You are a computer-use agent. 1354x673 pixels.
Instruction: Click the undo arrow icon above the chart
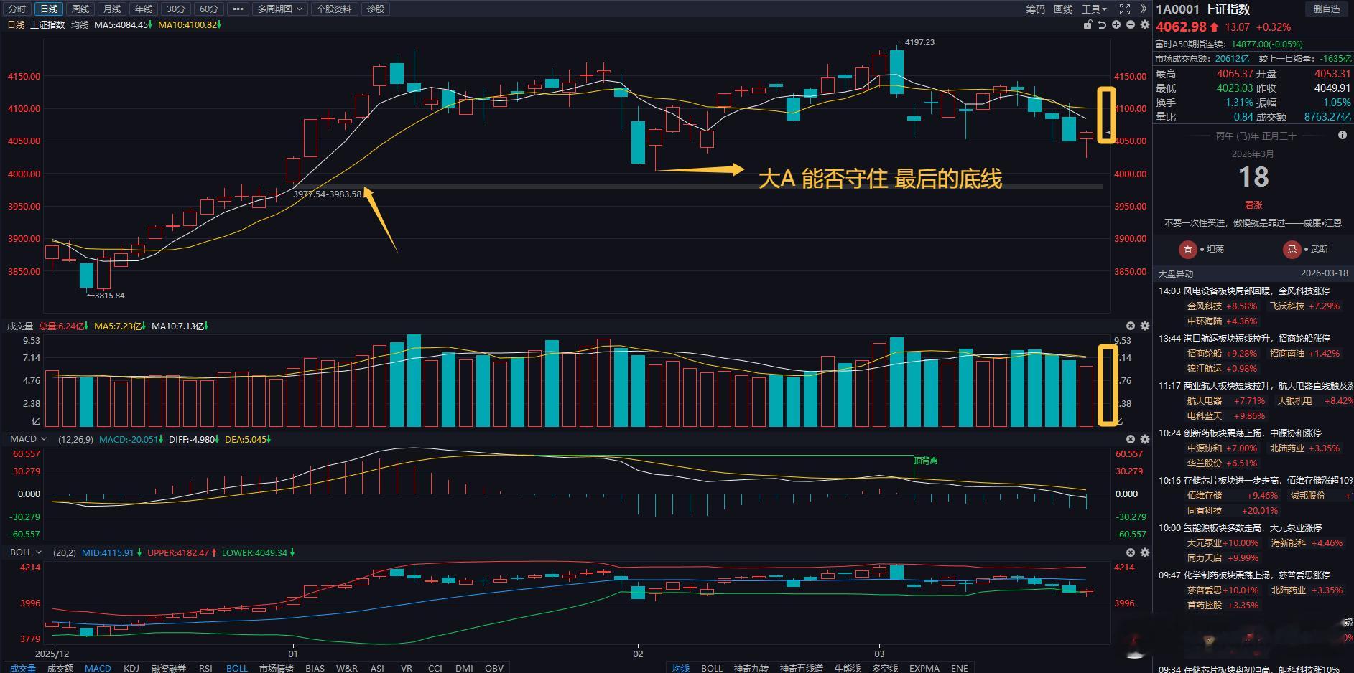click(x=1102, y=24)
